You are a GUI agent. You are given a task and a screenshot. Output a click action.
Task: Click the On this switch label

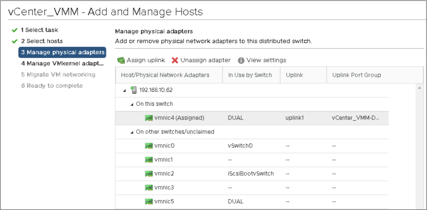coord(154,104)
